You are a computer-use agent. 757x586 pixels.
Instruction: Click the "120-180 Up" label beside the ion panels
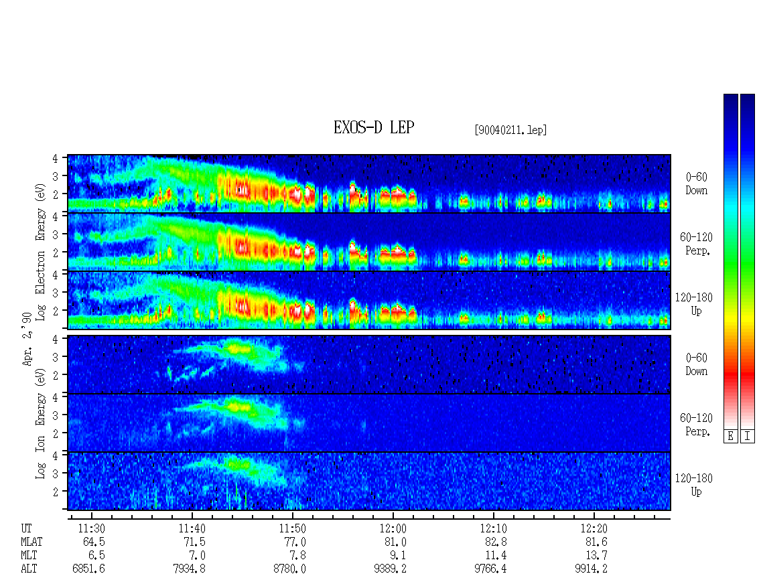click(x=694, y=485)
